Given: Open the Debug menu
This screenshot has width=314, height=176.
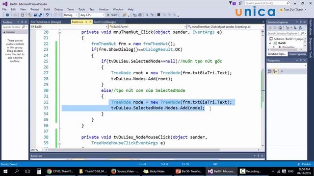Looking at the screenshot, I should point(58,9).
